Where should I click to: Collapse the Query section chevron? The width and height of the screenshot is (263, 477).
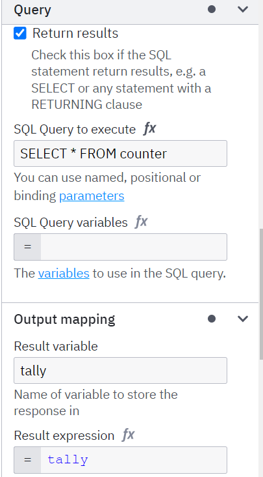(243, 9)
